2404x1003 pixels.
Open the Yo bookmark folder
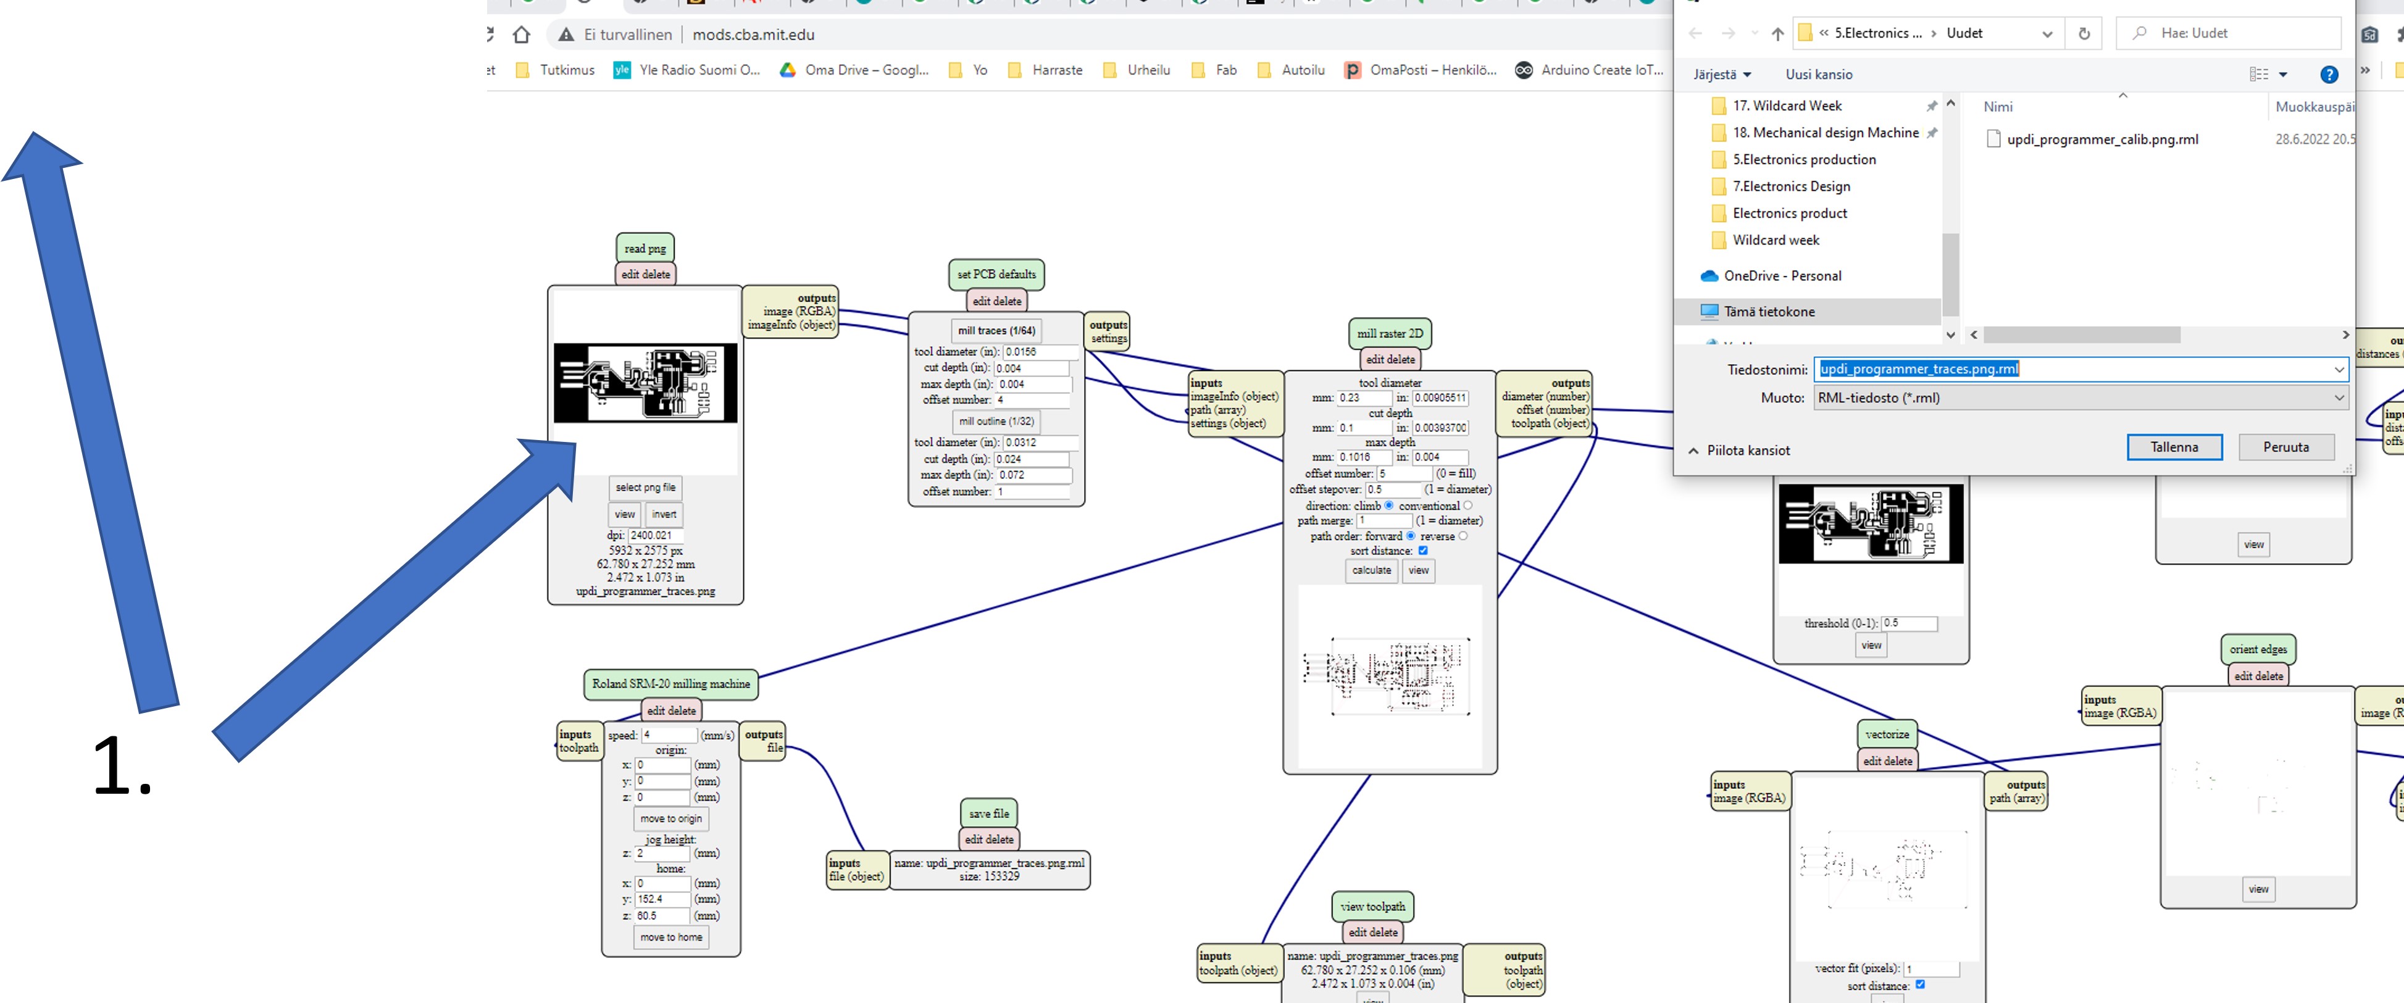pos(968,70)
